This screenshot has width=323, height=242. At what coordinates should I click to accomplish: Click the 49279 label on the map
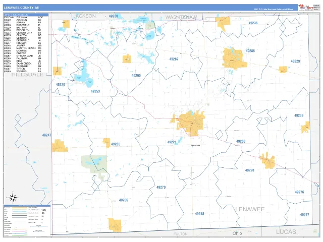click(161, 187)
